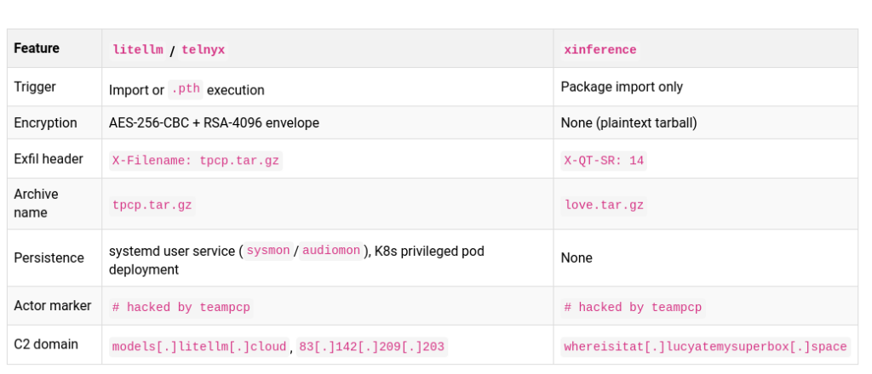
Task: Click the 'Archive name' row label
Action: pyautogui.click(x=36, y=203)
